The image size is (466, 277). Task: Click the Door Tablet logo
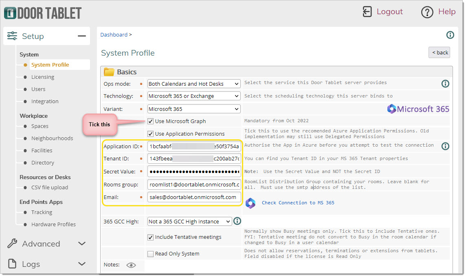[43, 13]
